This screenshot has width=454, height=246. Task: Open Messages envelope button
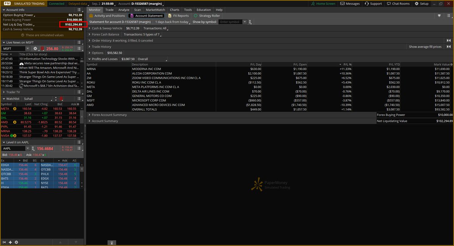[350, 3]
